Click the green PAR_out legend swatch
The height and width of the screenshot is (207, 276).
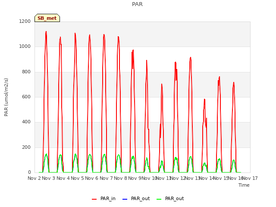tap(159, 199)
